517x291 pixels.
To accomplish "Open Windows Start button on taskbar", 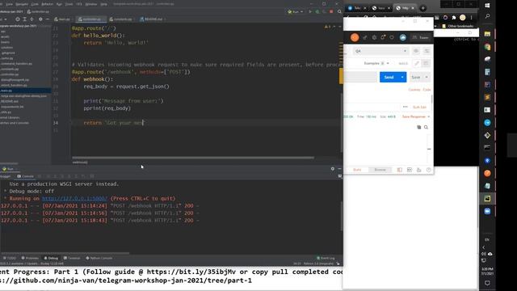I will point(487,6).
